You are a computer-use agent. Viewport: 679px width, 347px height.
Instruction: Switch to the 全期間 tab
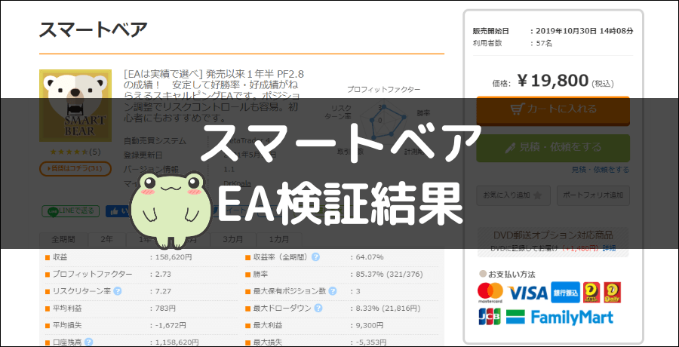pos(63,240)
